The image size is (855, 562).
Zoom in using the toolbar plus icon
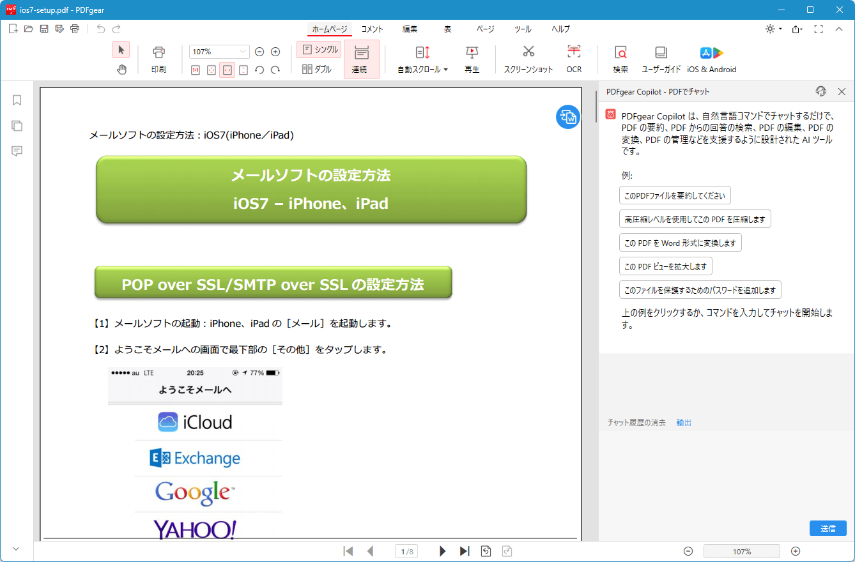pyautogui.click(x=275, y=52)
